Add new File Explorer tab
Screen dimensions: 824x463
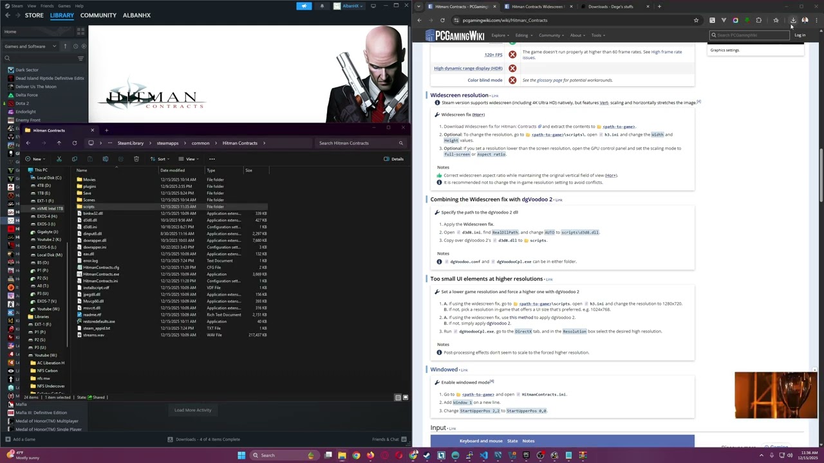(106, 131)
